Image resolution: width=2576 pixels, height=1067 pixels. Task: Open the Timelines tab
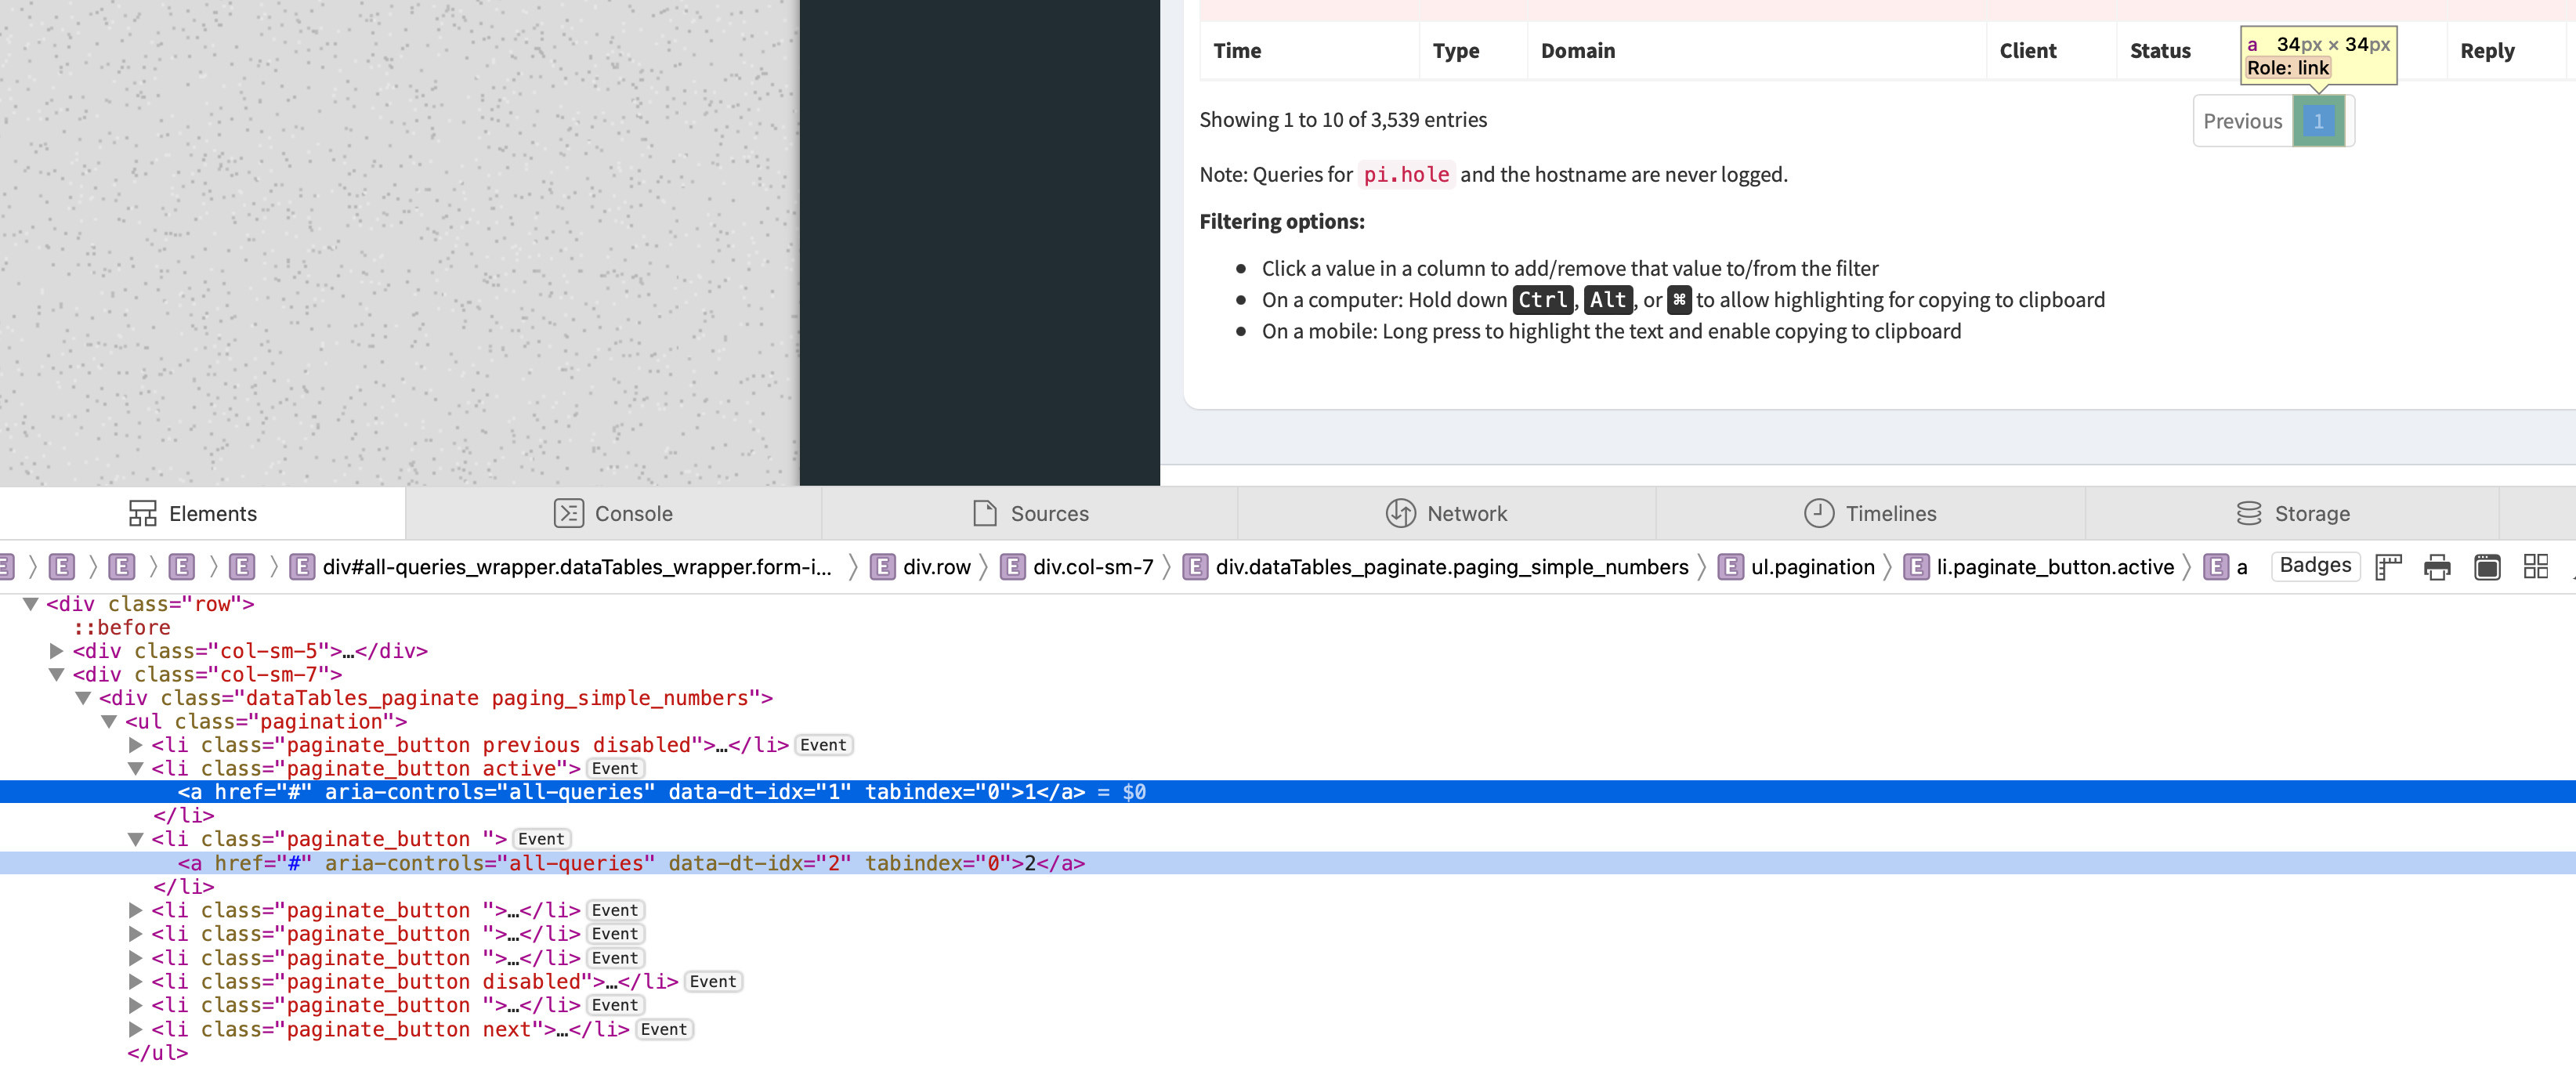coord(1870,513)
